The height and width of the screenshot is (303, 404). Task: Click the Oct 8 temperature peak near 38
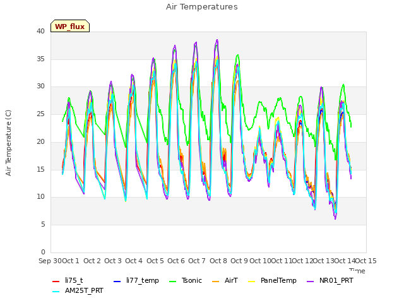[x=217, y=40]
